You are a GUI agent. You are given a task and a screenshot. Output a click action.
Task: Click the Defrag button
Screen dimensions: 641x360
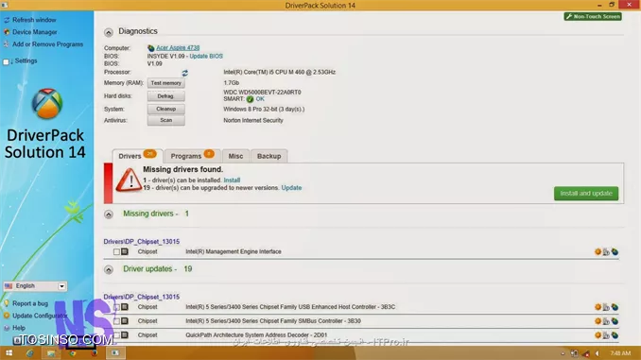166,96
